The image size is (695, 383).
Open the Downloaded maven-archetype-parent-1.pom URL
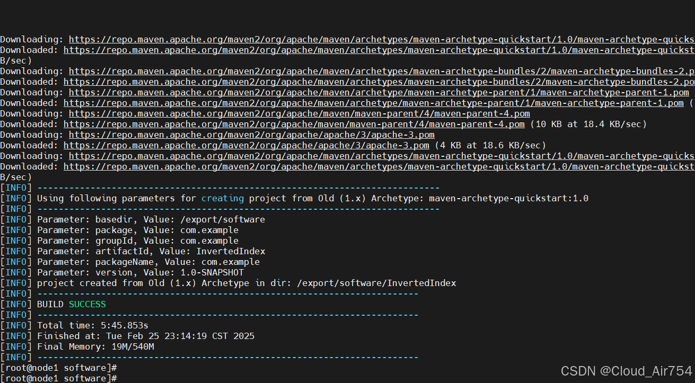374,103
